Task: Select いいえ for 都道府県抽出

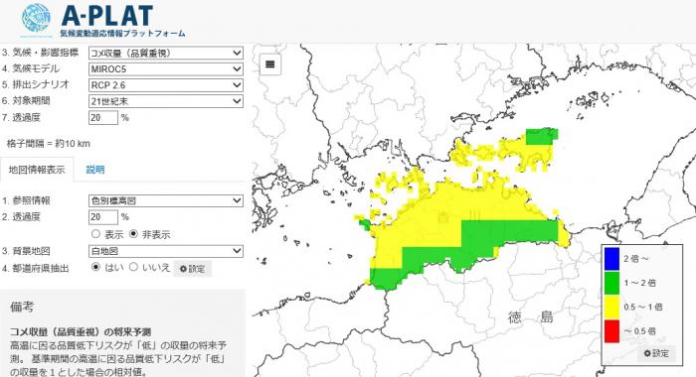Action: coord(133,267)
